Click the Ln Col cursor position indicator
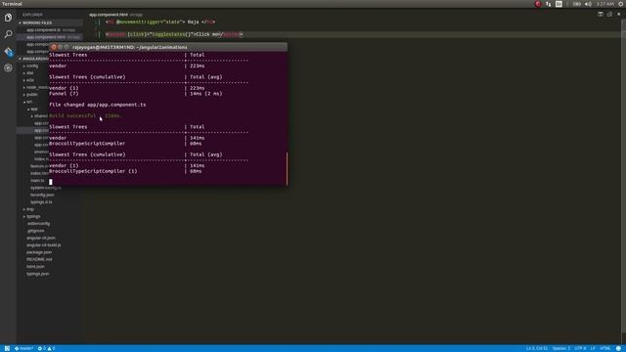The image size is (626, 352). 537,348
